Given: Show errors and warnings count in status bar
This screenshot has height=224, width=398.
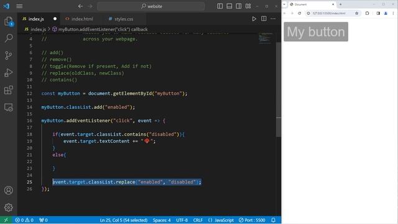Looking at the screenshot, I should pos(24,220).
